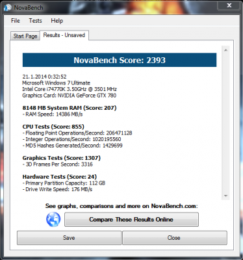Open the File menu
Screen dimensions: 243x260
[16, 21]
